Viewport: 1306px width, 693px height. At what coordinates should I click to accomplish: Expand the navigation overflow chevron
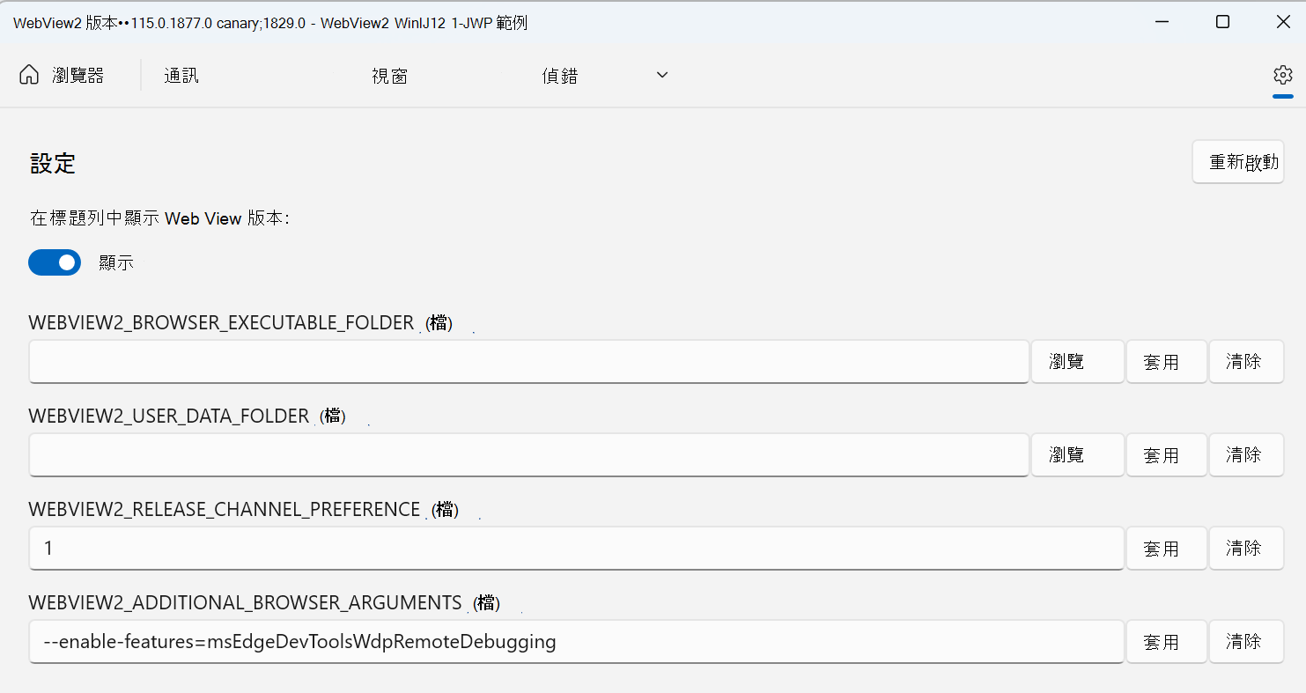point(662,75)
